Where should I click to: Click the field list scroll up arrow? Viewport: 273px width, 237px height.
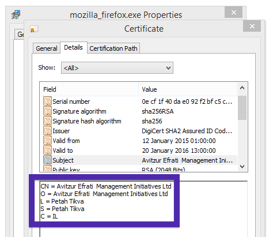242,88
